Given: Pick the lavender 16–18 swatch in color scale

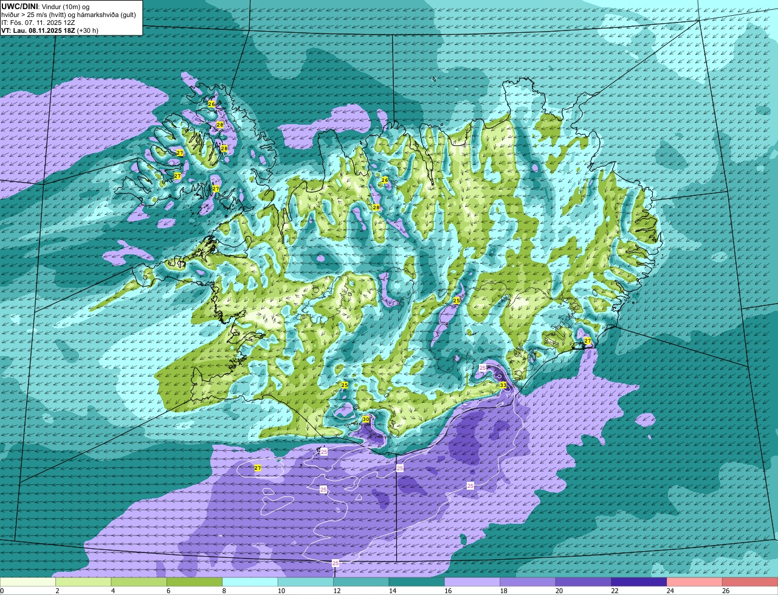Looking at the screenshot, I should (x=472, y=582).
